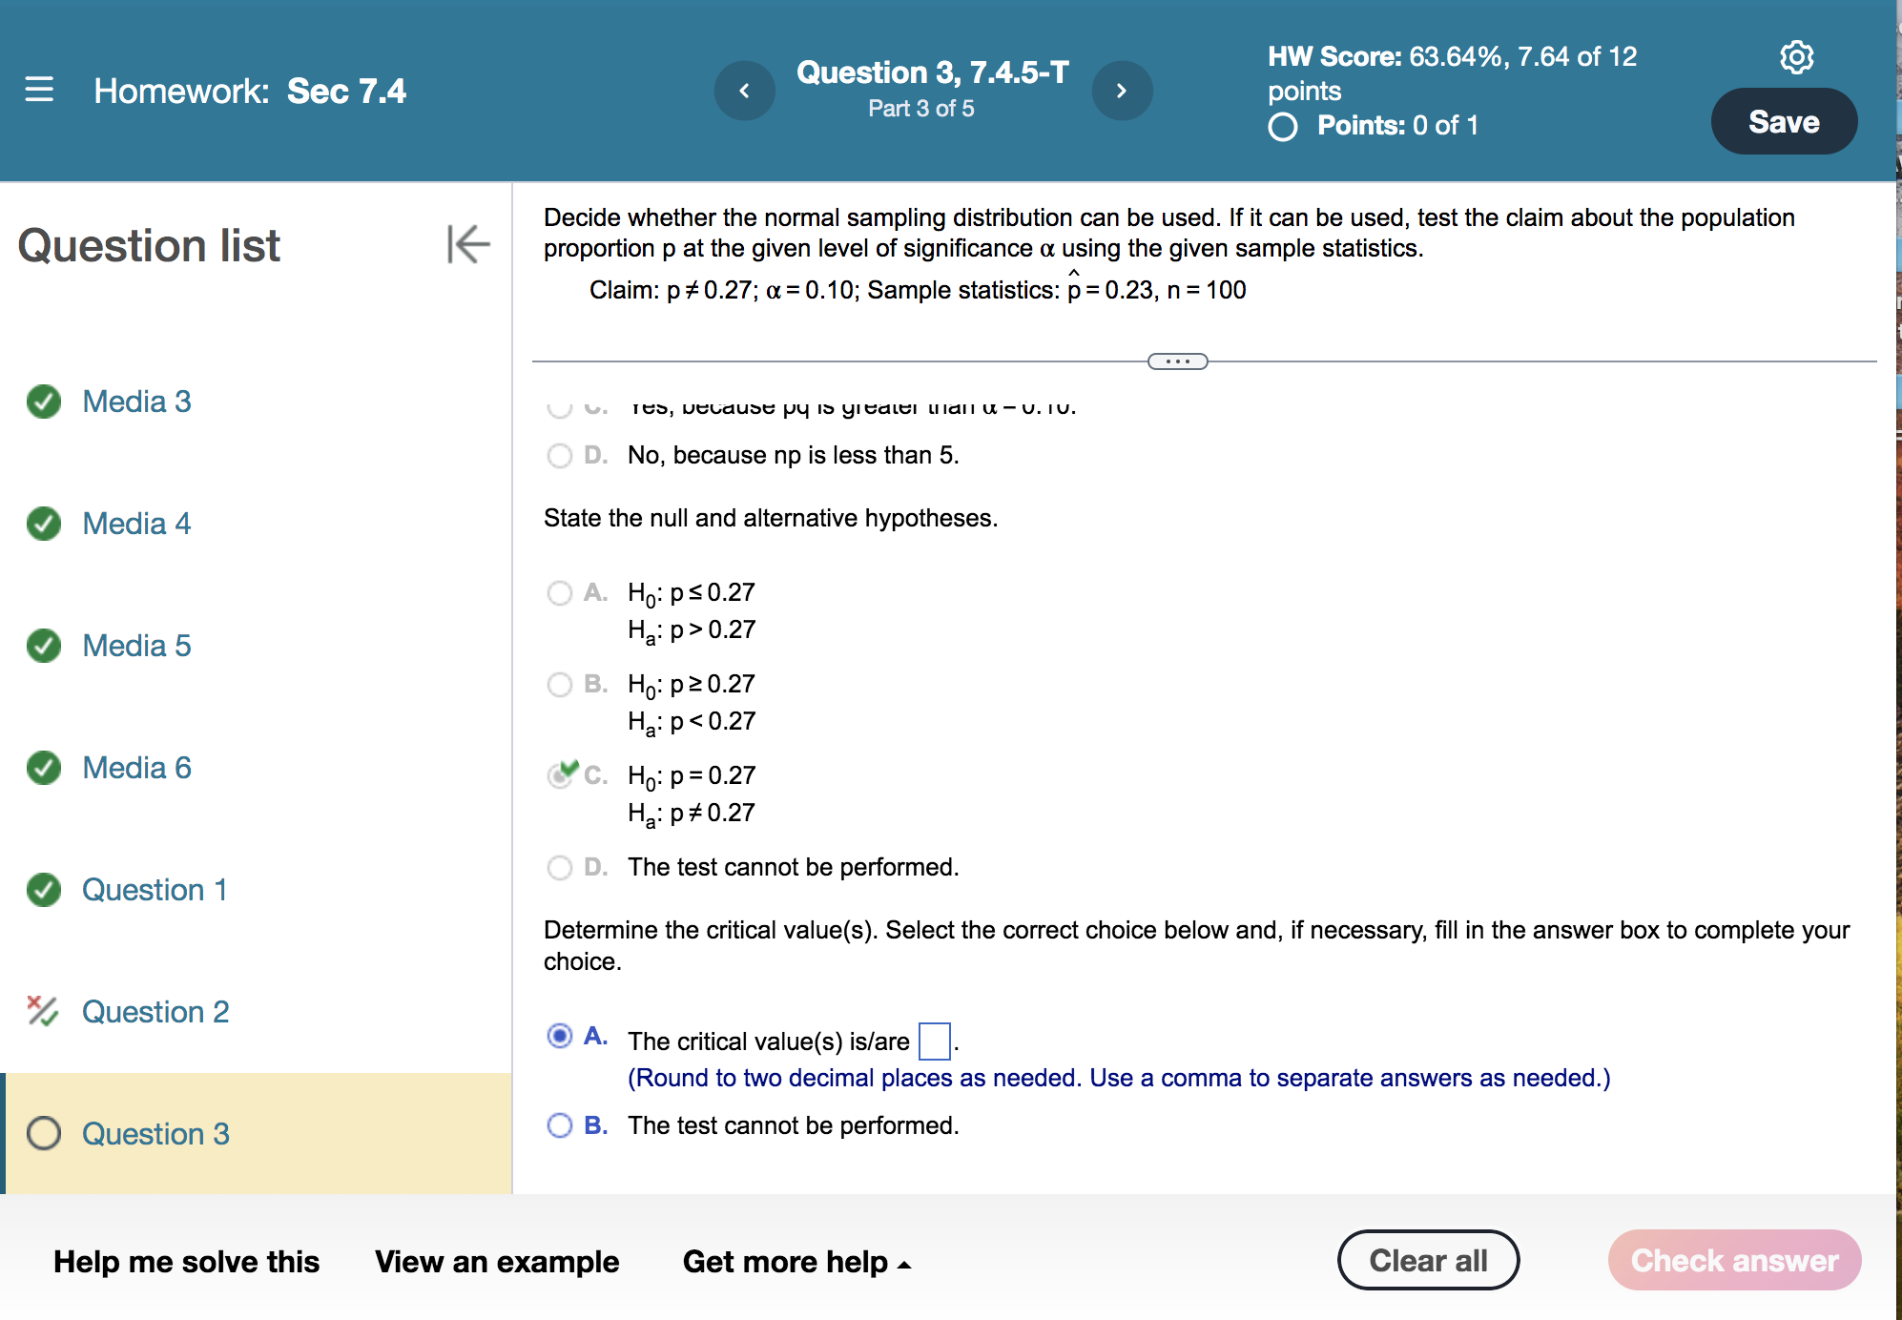Select option D No because np less than 5
This screenshot has height=1320, width=1902.
coord(560,455)
